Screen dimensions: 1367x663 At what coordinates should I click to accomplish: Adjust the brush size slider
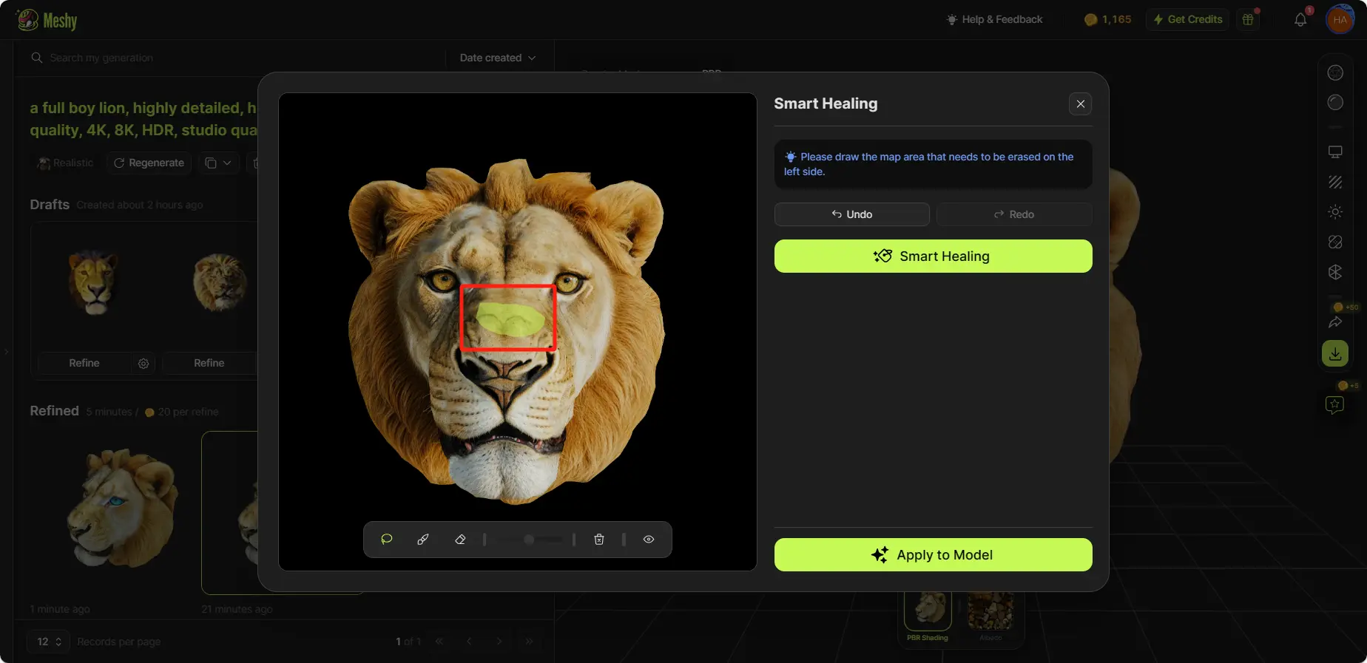(529, 540)
